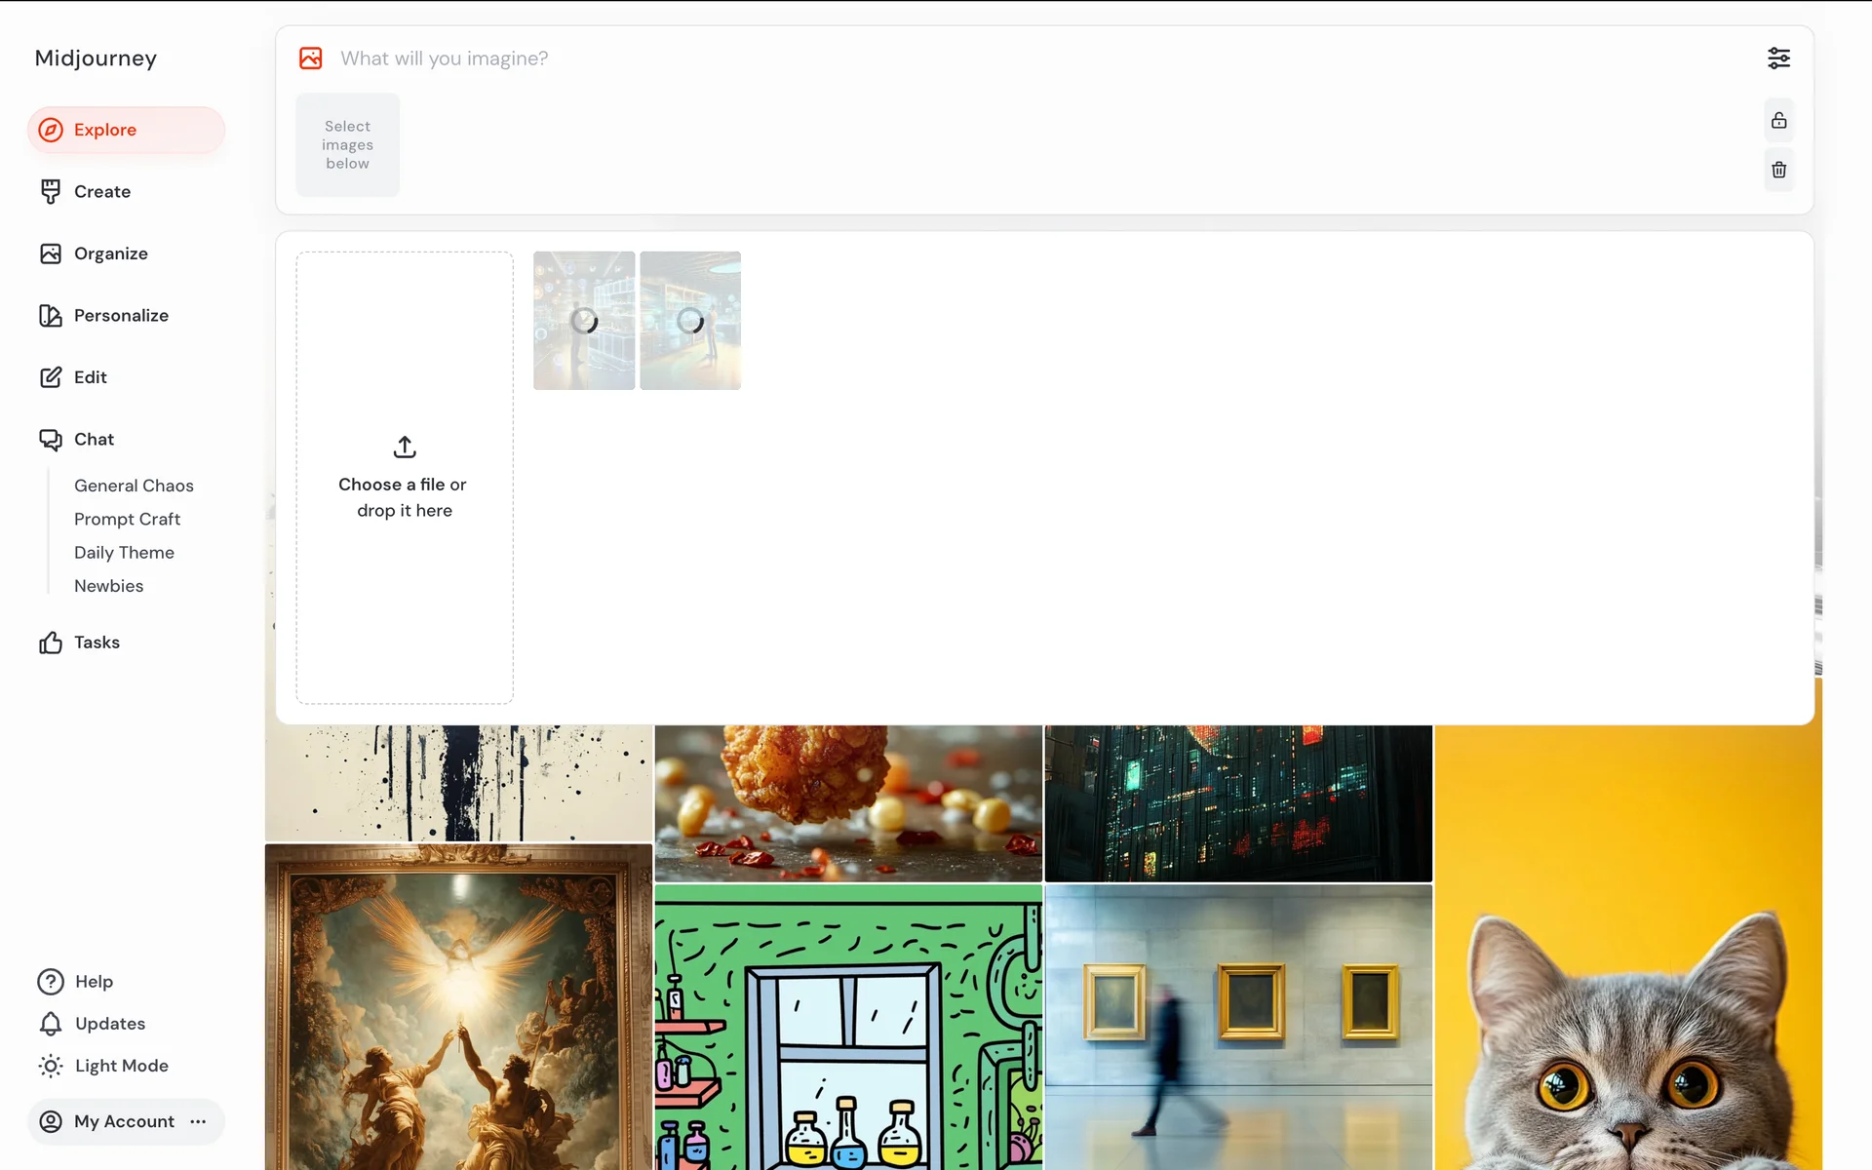This screenshot has width=1872, height=1170.
Task: Open the settings sliders icon
Action: tap(1778, 58)
